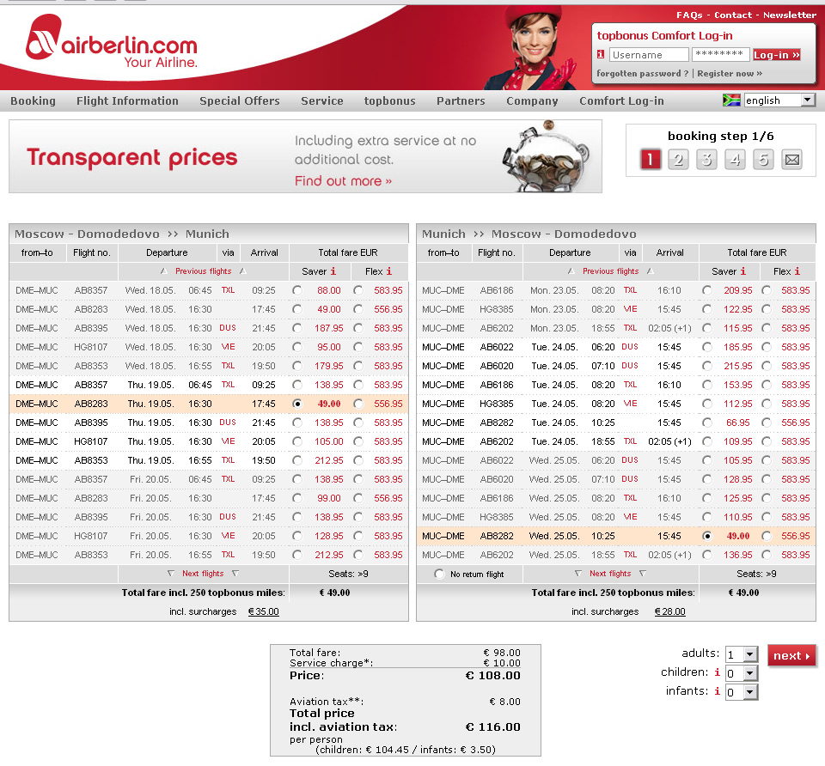Open the Partners menu
This screenshot has height=766, width=825.
point(461,100)
